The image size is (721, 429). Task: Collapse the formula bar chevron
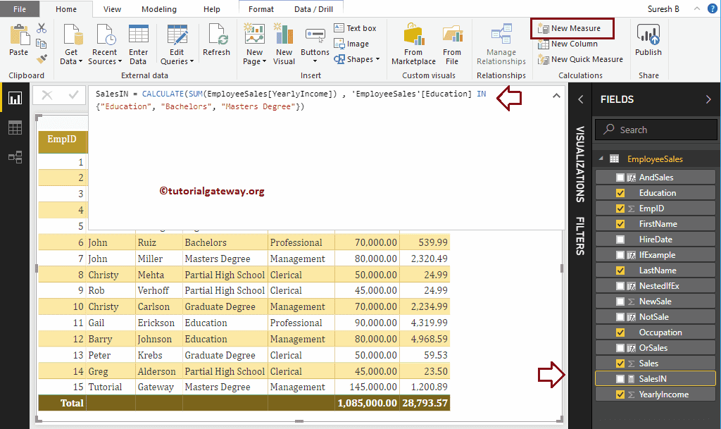[x=556, y=95]
